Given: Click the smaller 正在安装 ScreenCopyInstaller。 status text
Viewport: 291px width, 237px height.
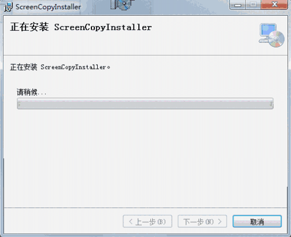Looking at the screenshot, I should coord(60,67).
